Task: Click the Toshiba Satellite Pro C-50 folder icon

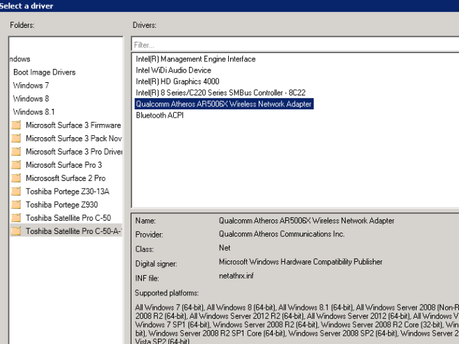Action: tap(15, 218)
